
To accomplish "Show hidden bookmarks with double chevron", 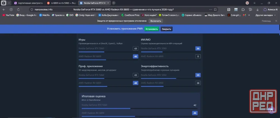I will pyautogui.click(x=249, y=15).
